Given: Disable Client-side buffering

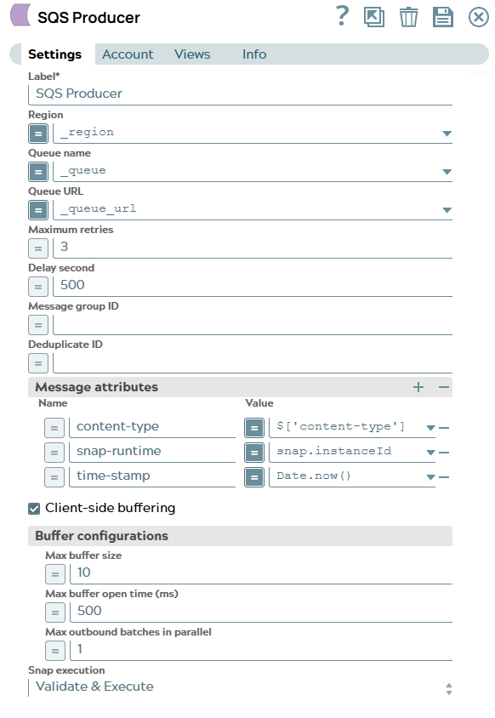Looking at the screenshot, I should point(33,508).
